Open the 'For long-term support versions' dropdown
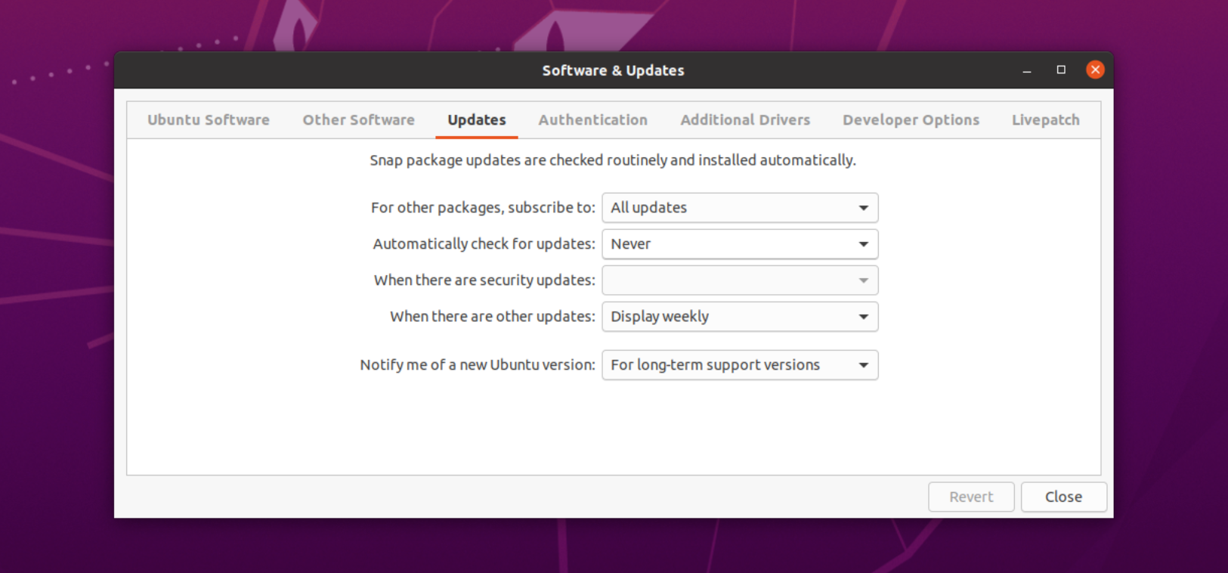 [740, 365]
